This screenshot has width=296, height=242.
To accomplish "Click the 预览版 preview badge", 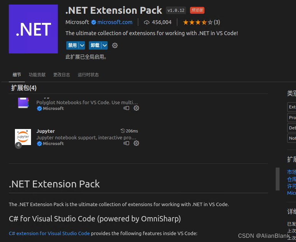I will click(x=197, y=10).
